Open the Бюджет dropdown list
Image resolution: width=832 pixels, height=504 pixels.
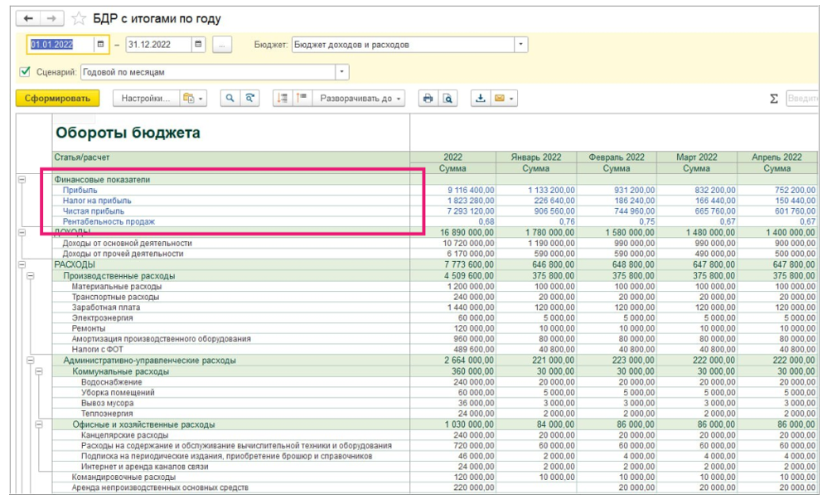(x=520, y=45)
